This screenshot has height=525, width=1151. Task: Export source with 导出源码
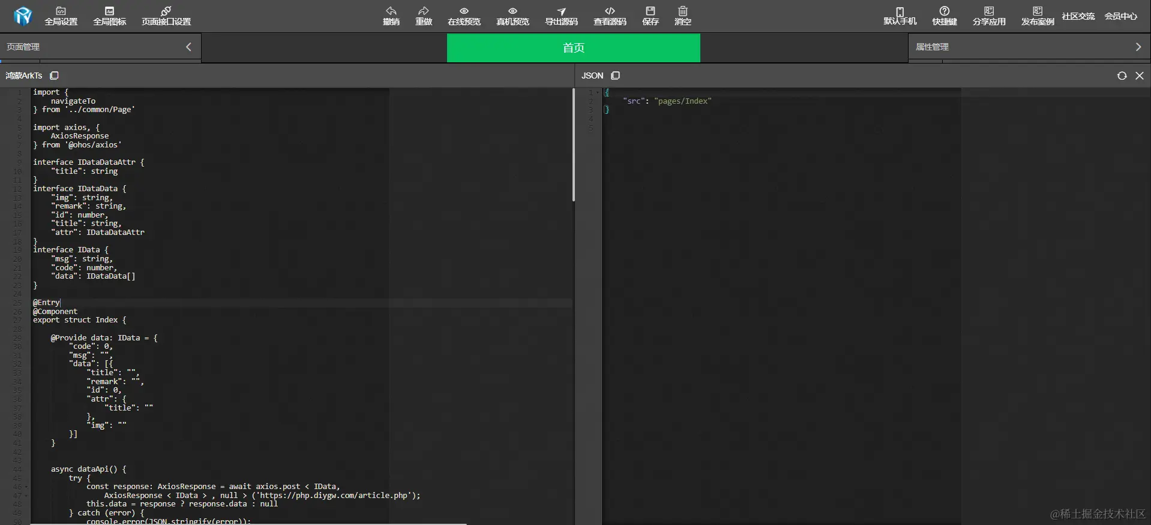[561, 16]
